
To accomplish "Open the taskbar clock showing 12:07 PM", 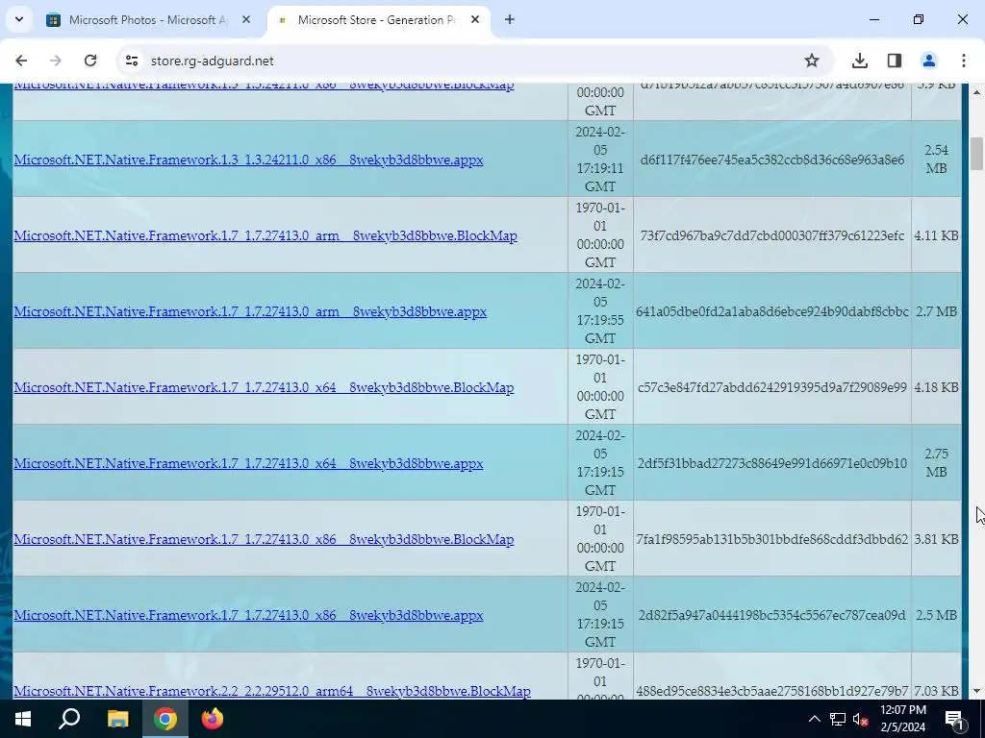I will point(902,719).
